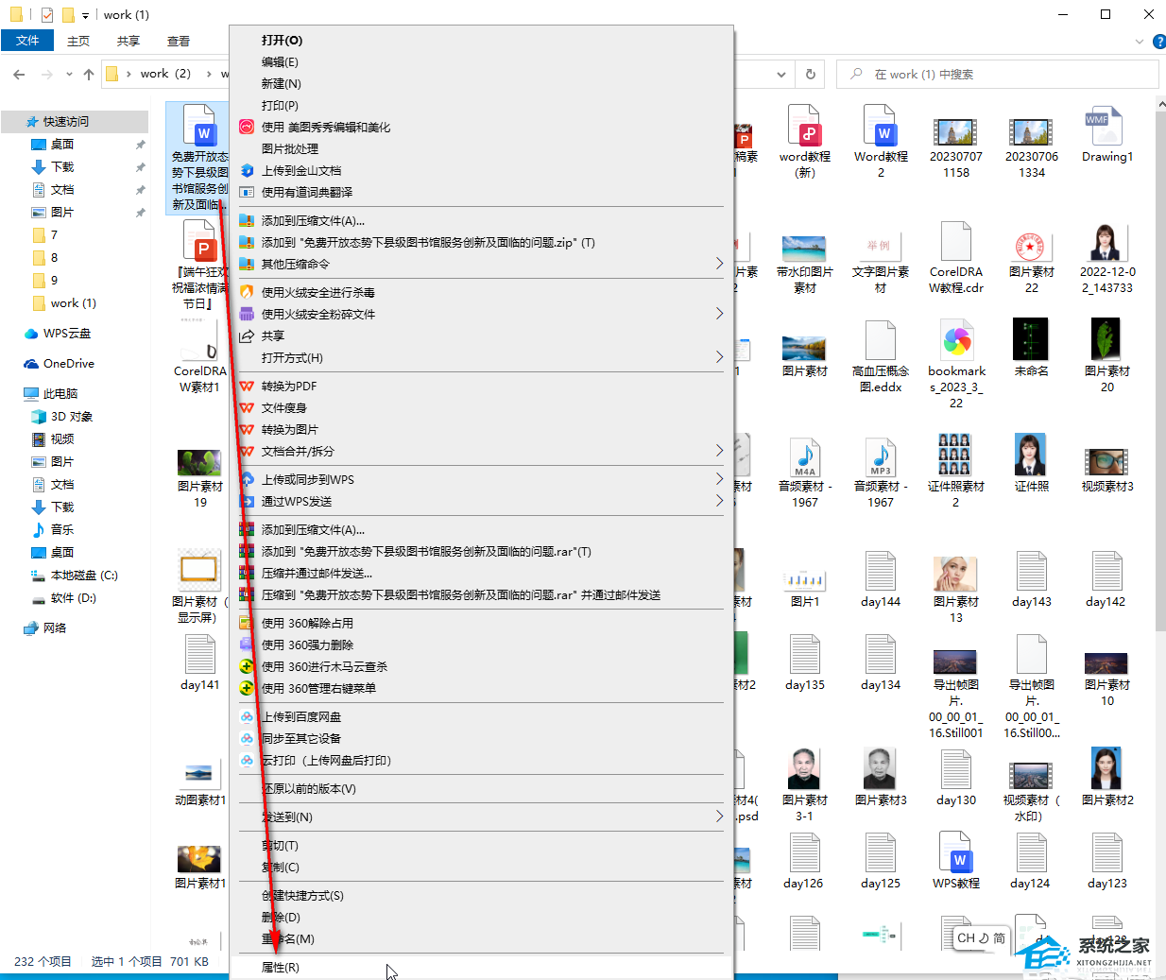Select 本地磁盘 (C:) in navigation pane
The height and width of the screenshot is (980, 1166).
pyautogui.click(x=75, y=576)
